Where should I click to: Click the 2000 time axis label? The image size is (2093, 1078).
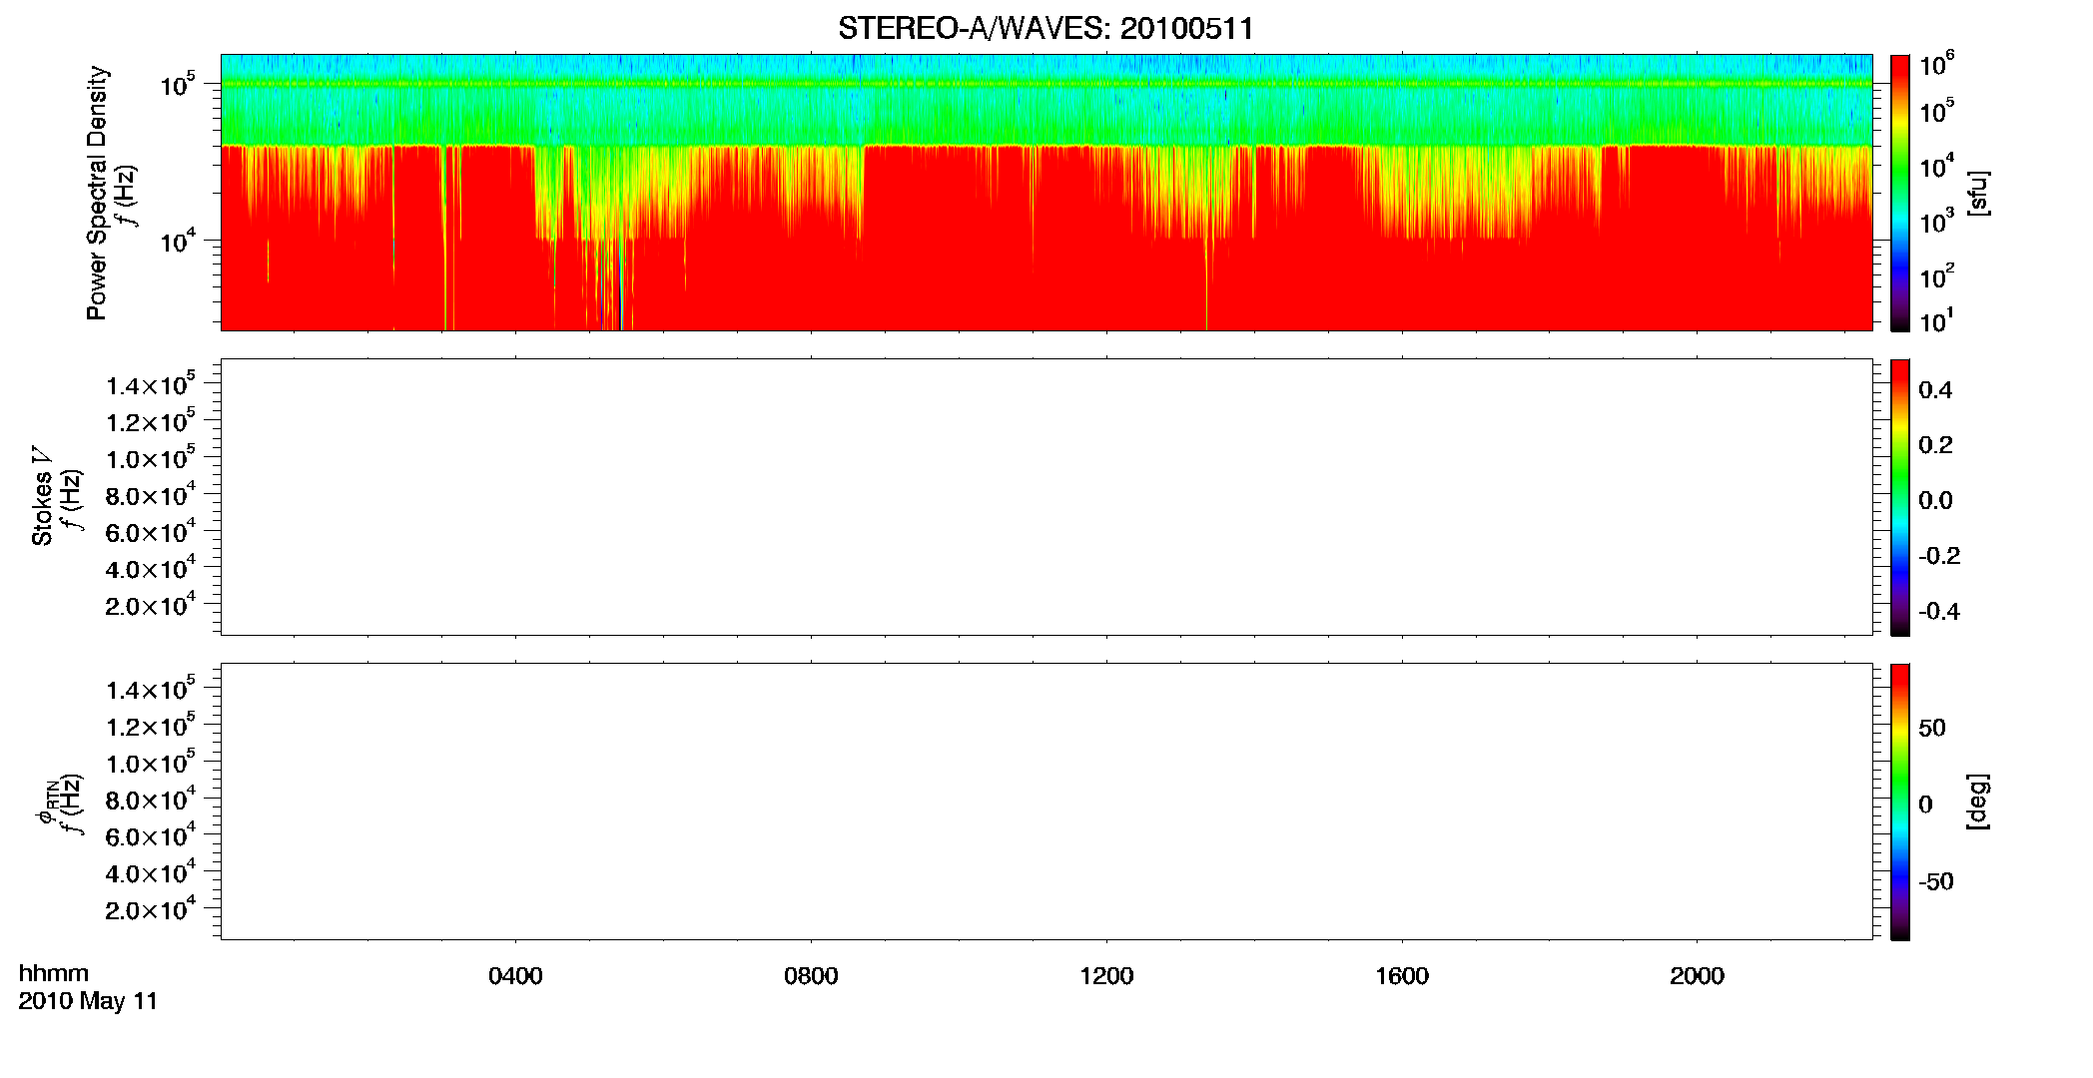tap(1697, 976)
